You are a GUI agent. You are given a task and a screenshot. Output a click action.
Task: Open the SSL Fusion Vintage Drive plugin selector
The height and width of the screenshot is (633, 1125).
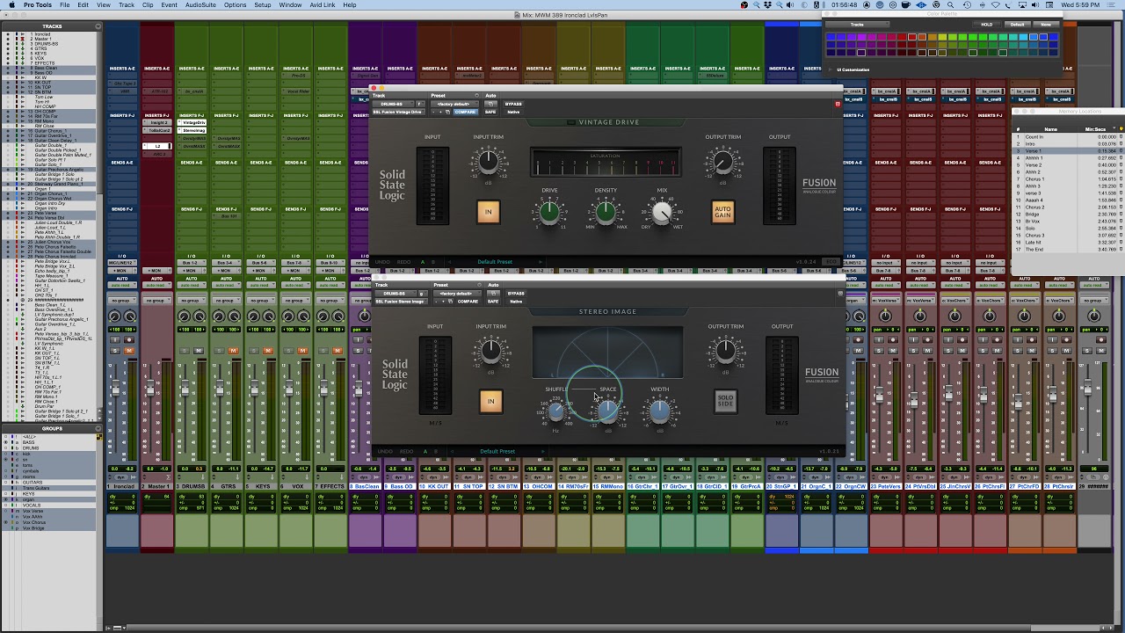[398, 112]
